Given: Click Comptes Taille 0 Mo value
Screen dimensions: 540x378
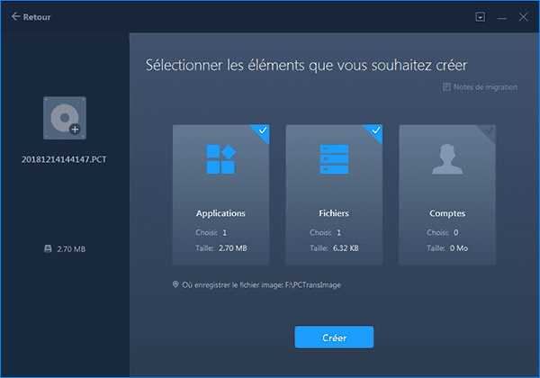Looking at the screenshot, I should pyautogui.click(x=459, y=248).
